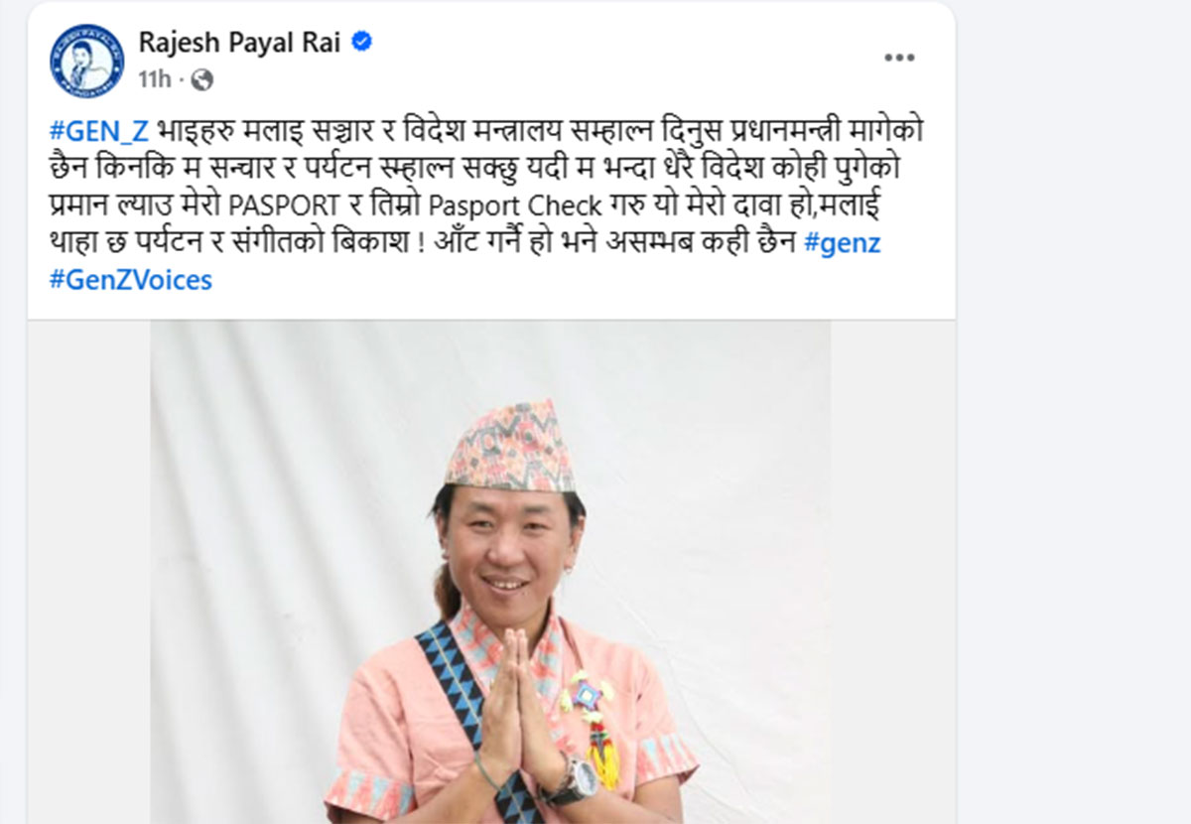Open the three-dot post options menu

[899, 58]
